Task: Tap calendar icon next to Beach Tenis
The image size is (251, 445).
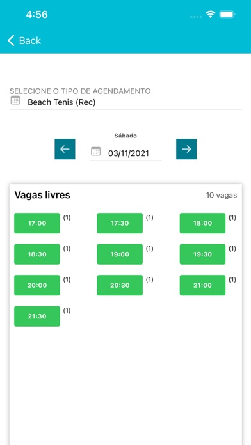Action: coord(15,100)
